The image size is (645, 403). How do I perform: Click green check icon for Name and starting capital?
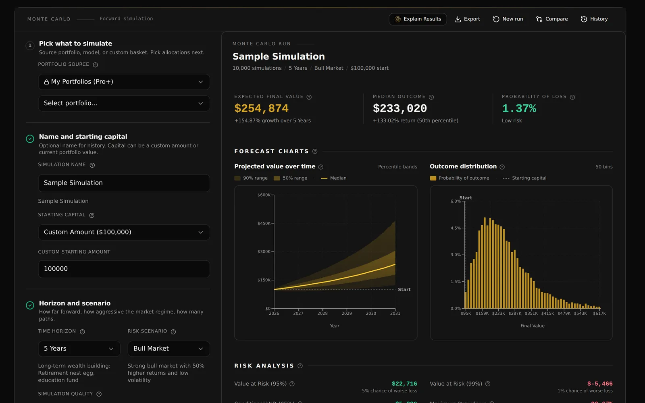pos(30,139)
